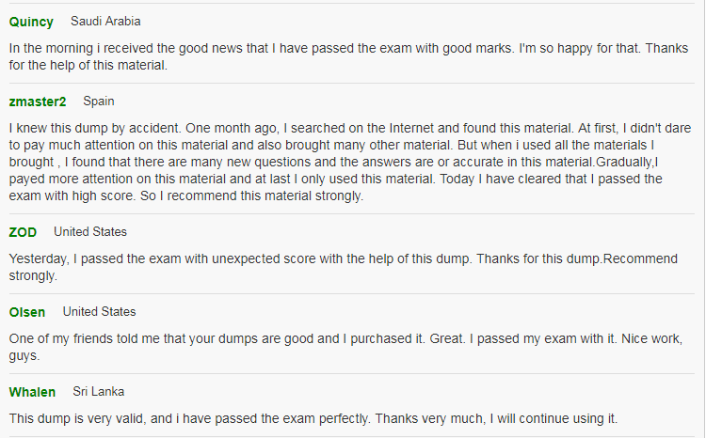Click the Saudi Arabia country label
Screen dimensions: 706x438
105,21
